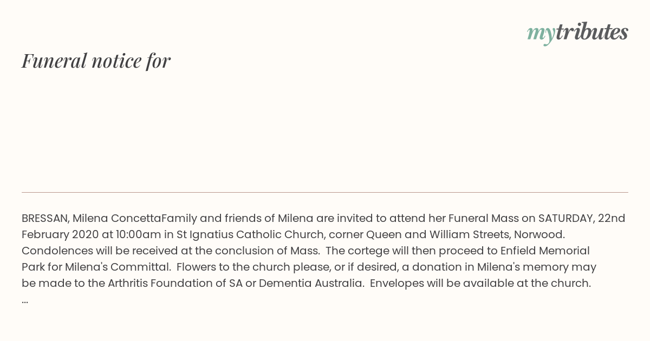The width and height of the screenshot is (650, 341).
Task: Select the 'Funeral notice for' heading
Action: coord(96,61)
